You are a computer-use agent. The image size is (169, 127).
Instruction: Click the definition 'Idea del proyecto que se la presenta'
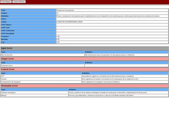tap(110, 55)
